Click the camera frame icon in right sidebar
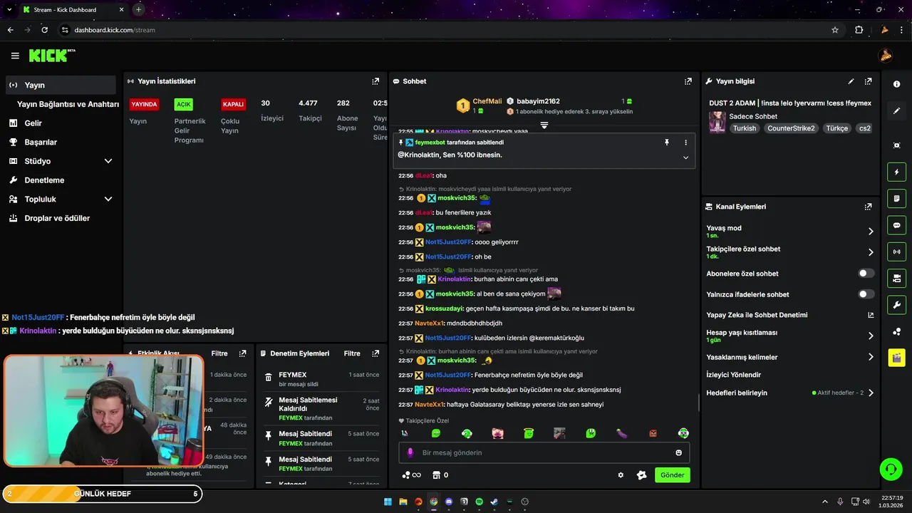This screenshot has height=513, width=912. [896, 145]
